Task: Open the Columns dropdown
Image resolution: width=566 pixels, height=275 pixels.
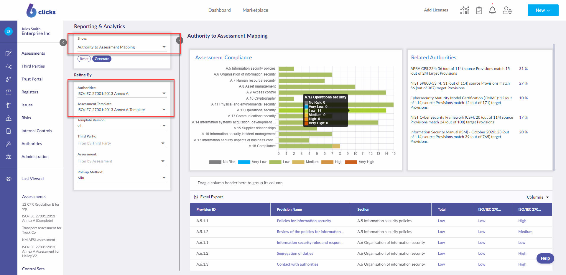Action: click(538, 197)
